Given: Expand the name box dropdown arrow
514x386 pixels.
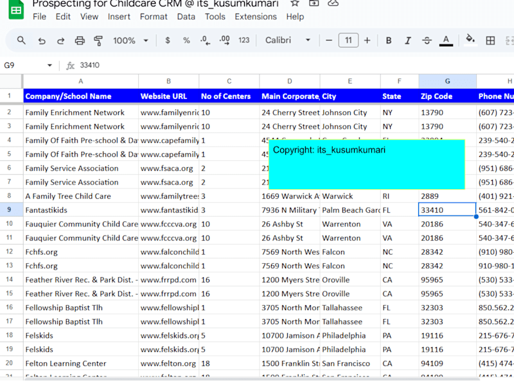Looking at the screenshot, I should pos(49,66).
